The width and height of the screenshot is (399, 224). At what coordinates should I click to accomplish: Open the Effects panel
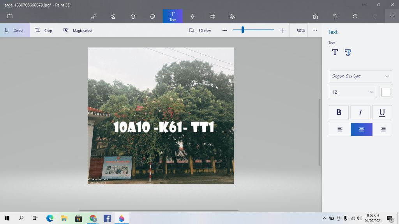coord(192,16)
